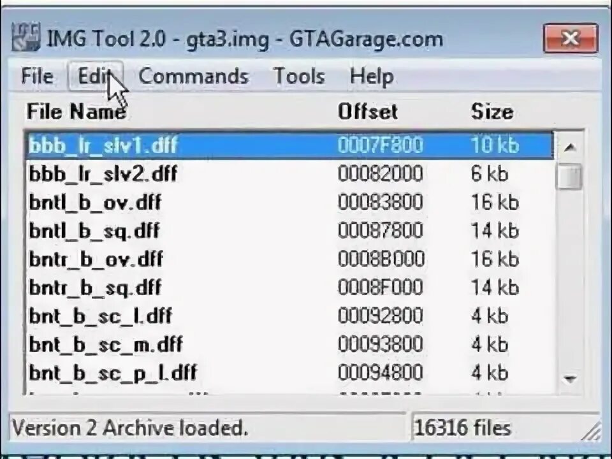This screenshot has width=612, height=459.
Task: Select the bntr_b_ov.dff file row
Action: pos(289,259)
